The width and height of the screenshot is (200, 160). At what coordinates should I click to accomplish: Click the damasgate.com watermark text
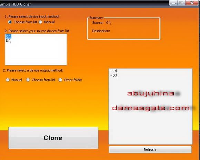click(151, 108)
